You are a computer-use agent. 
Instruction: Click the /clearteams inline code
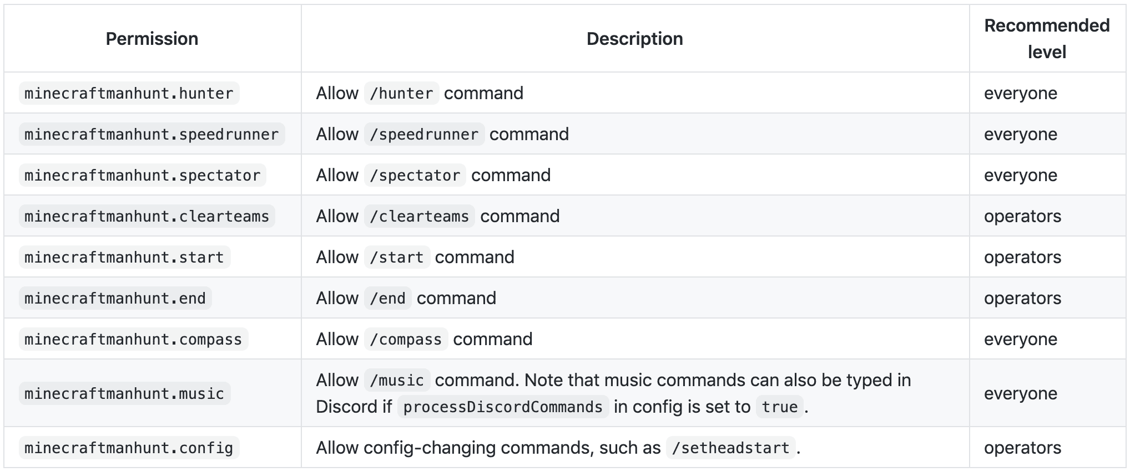(x=420, y=216)
